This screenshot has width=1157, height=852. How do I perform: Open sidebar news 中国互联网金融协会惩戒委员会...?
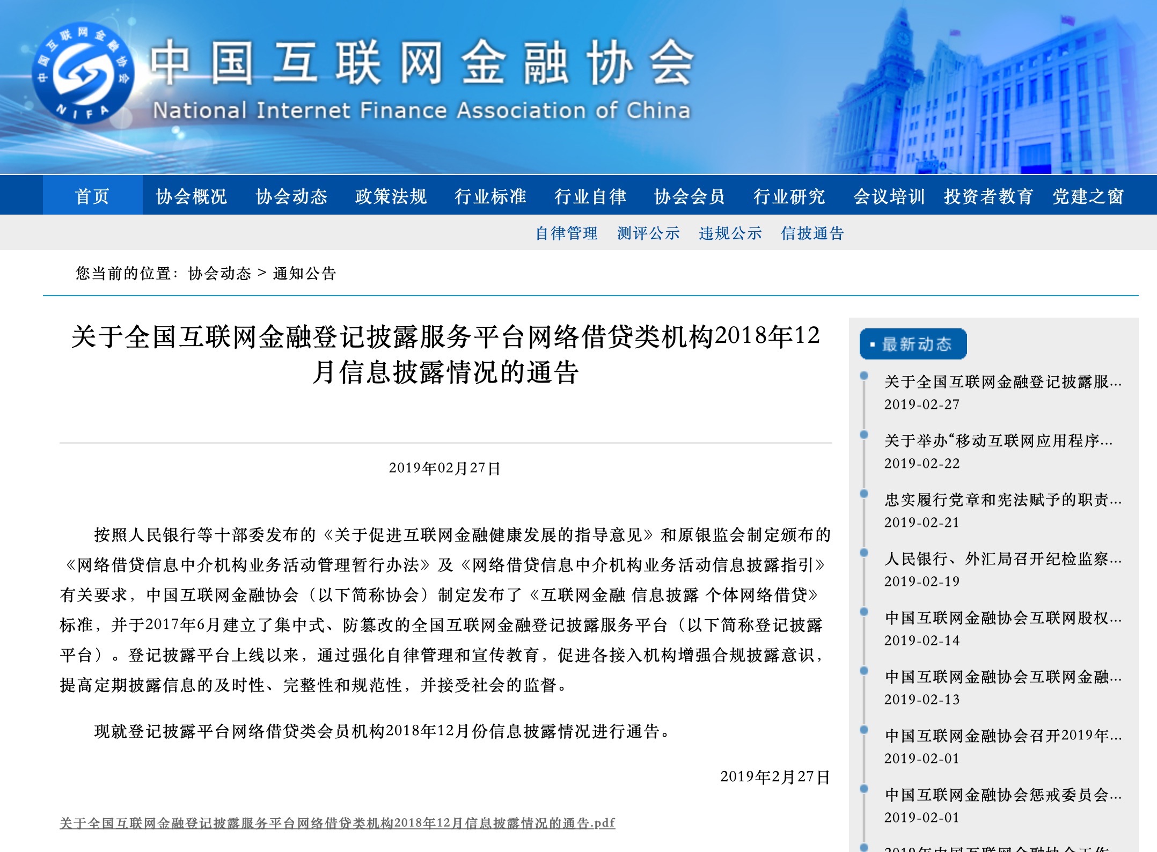click(x=1003, y=795)
